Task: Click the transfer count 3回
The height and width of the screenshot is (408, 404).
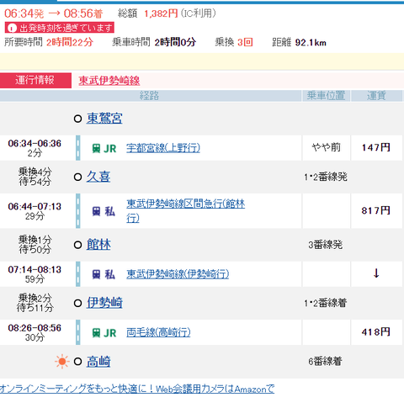Action: click(245, 42)
